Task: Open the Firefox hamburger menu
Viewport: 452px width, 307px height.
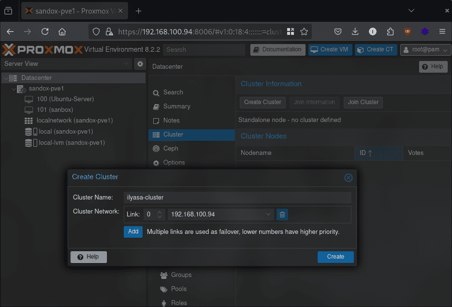Action: (x=442, y=31)
